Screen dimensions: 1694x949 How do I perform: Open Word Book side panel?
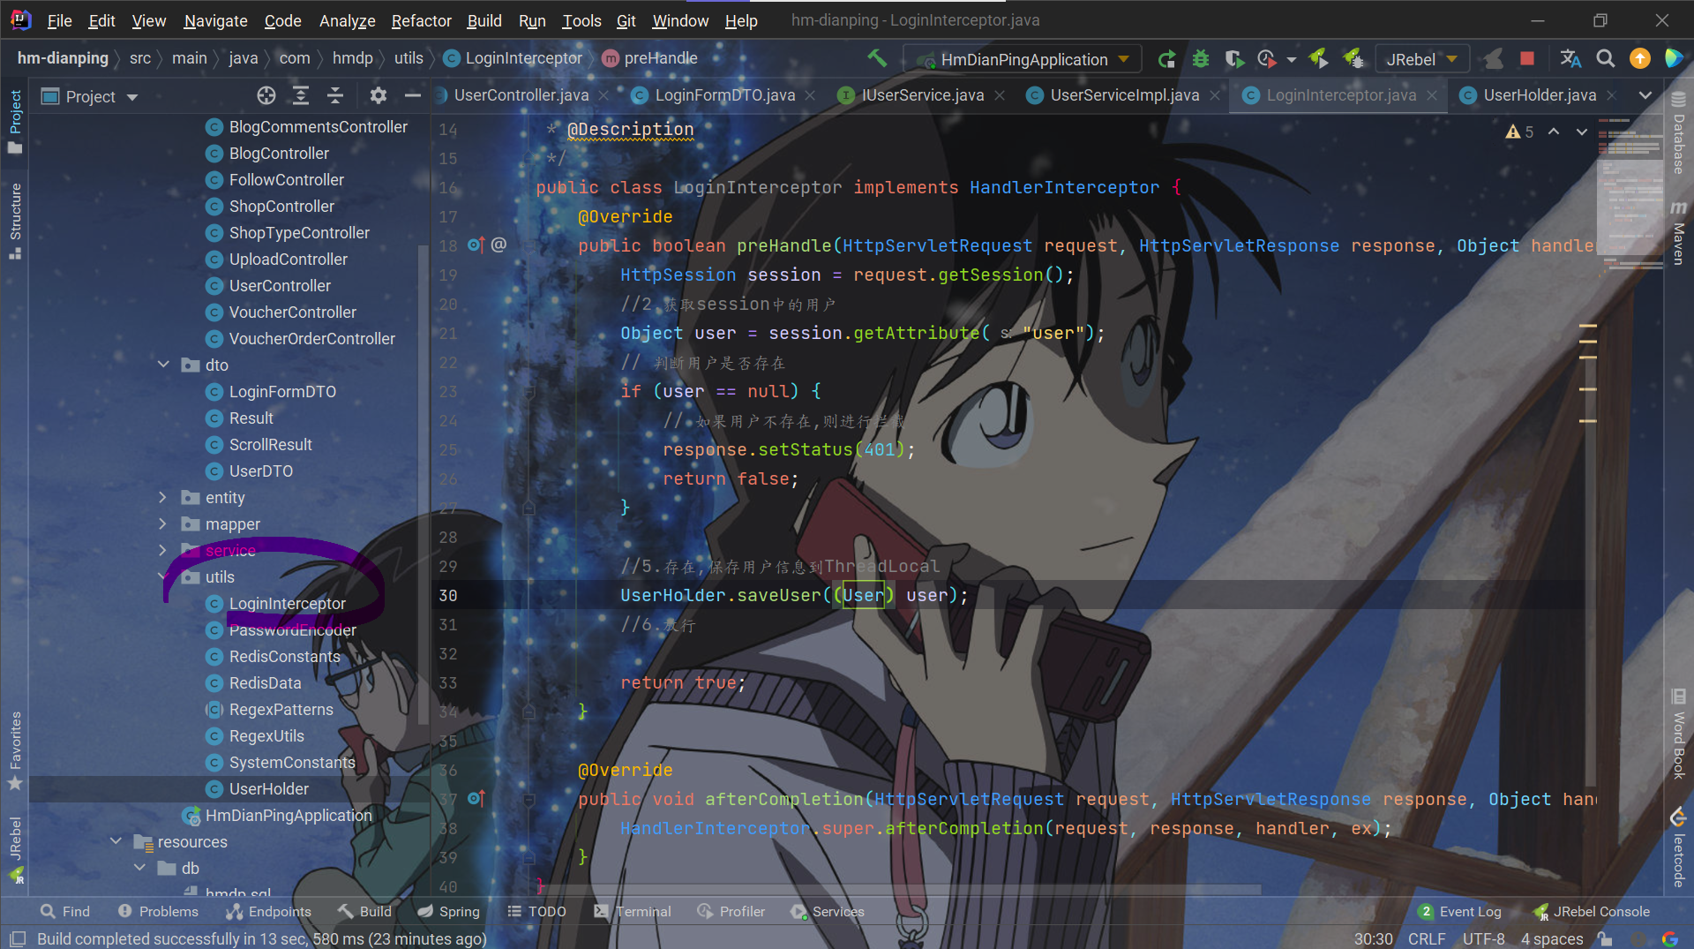tap(1678, 734)
